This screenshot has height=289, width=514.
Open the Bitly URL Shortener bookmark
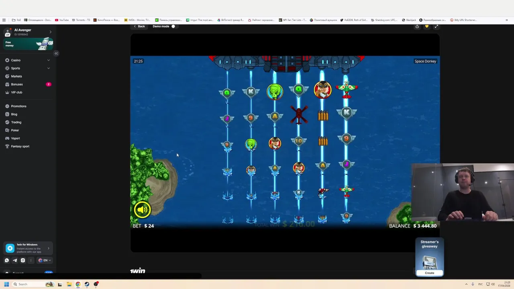tap(463, 20)
